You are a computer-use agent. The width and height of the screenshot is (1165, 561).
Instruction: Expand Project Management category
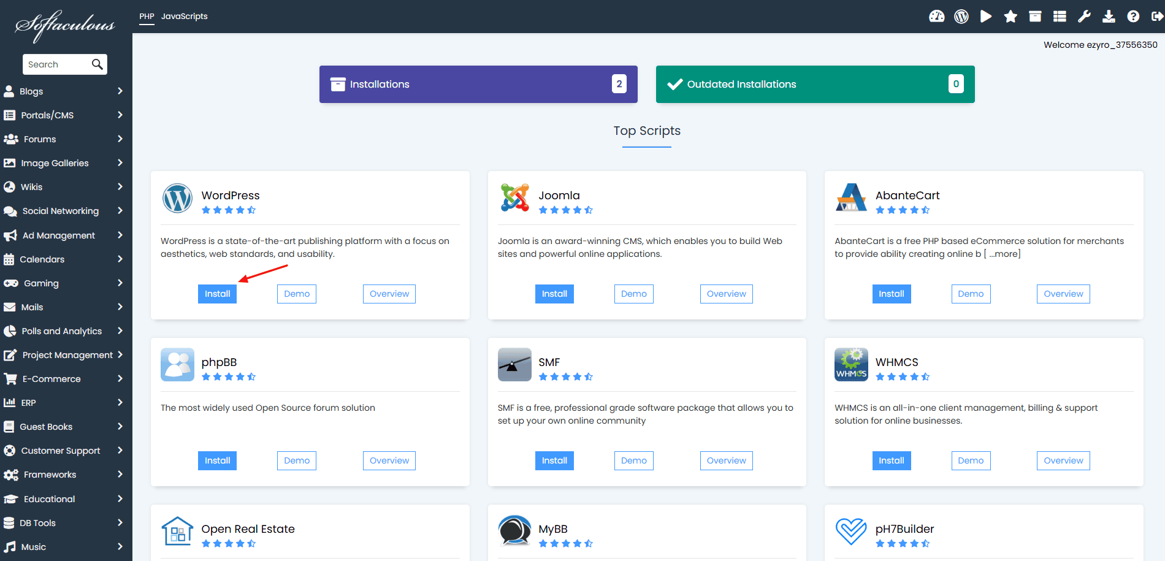pyautogui.click(x=64, y=355)
